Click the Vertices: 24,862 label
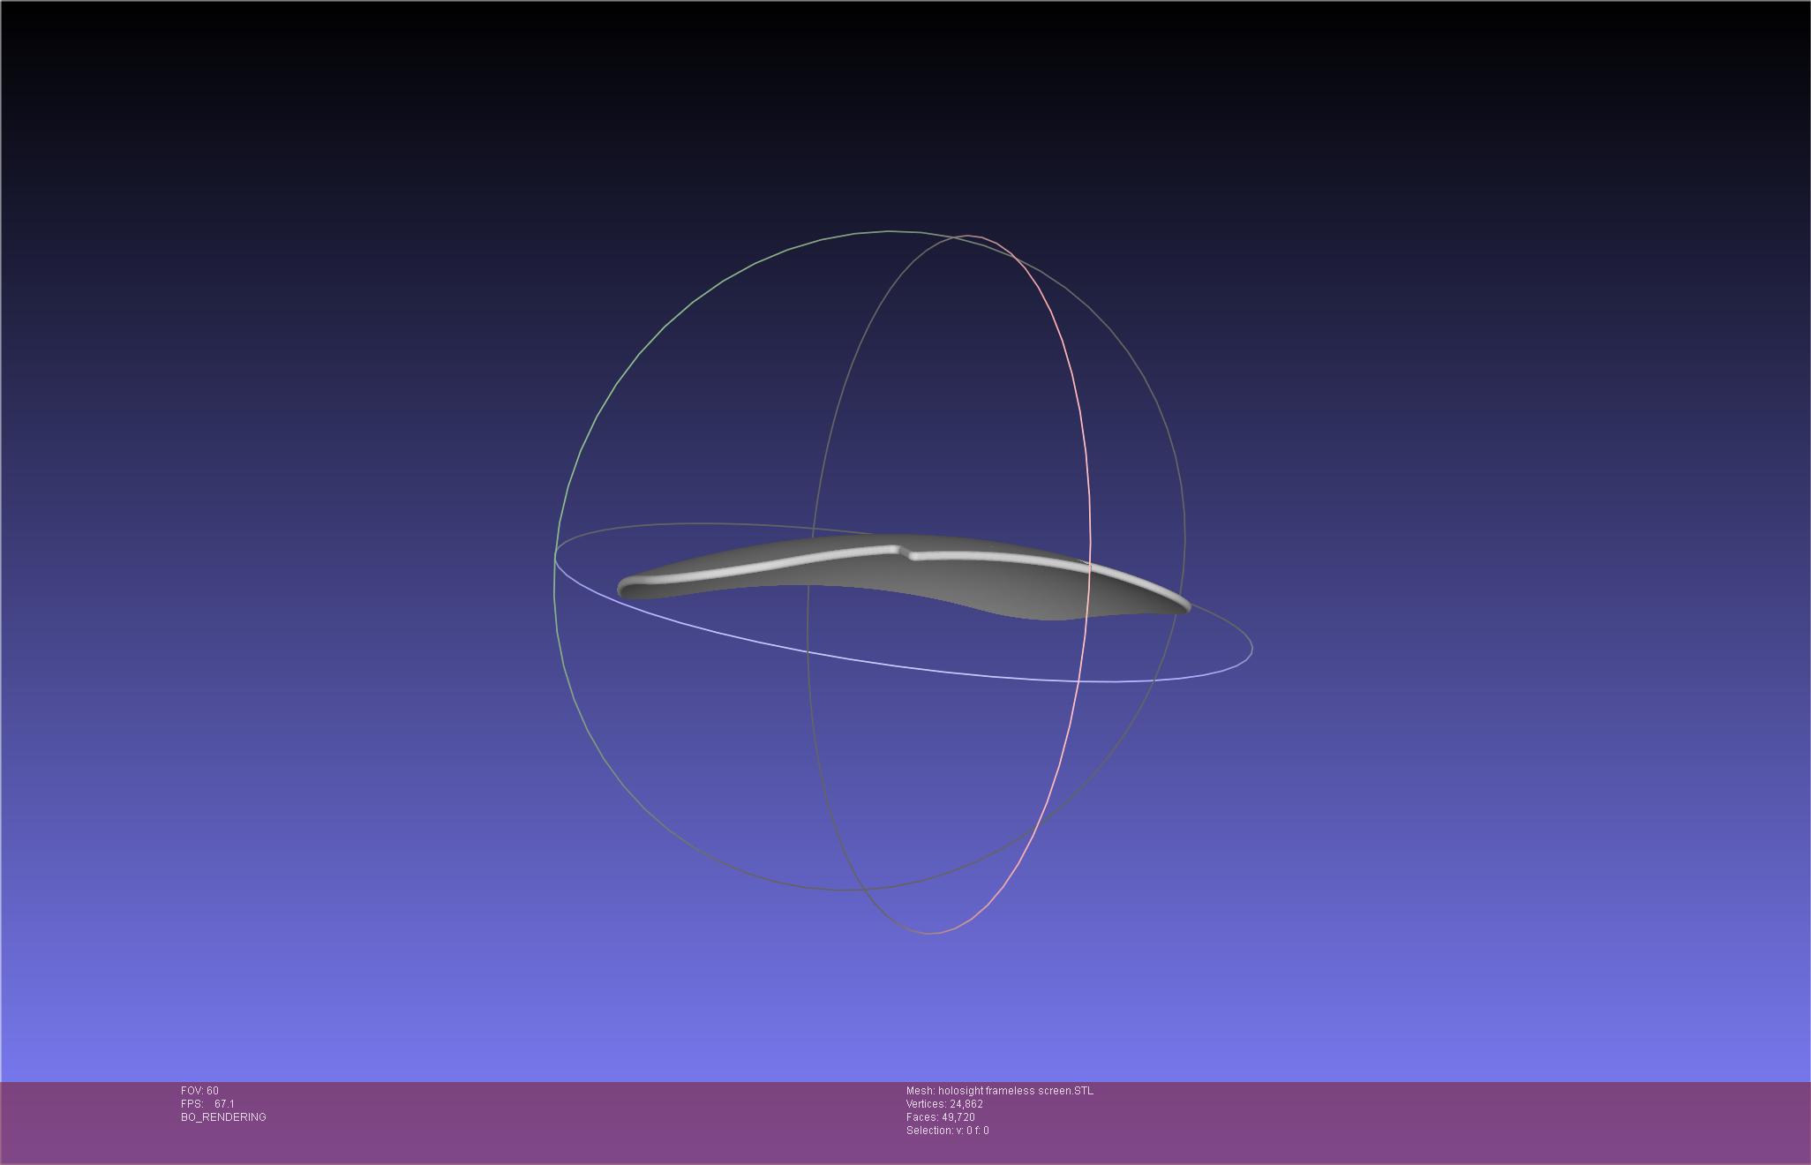 [944, 1104]
